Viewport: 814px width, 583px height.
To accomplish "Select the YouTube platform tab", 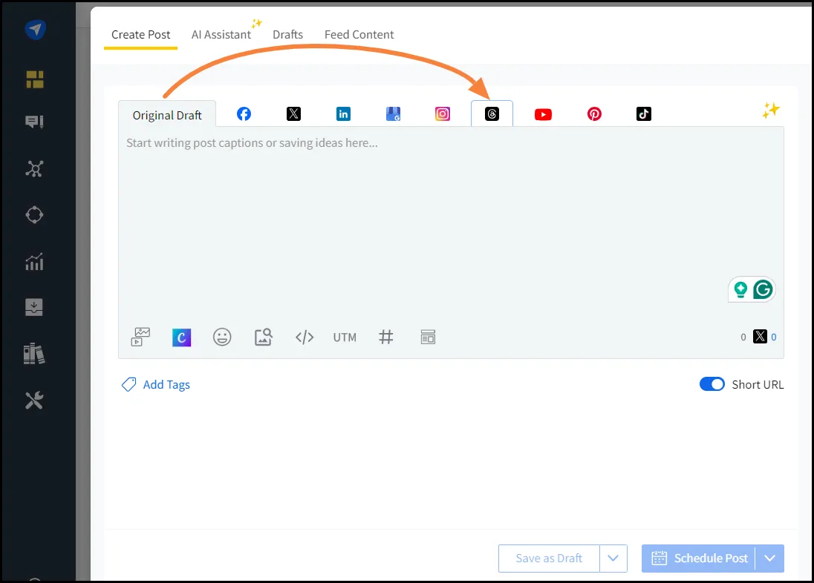I will (x=543, y=113).
